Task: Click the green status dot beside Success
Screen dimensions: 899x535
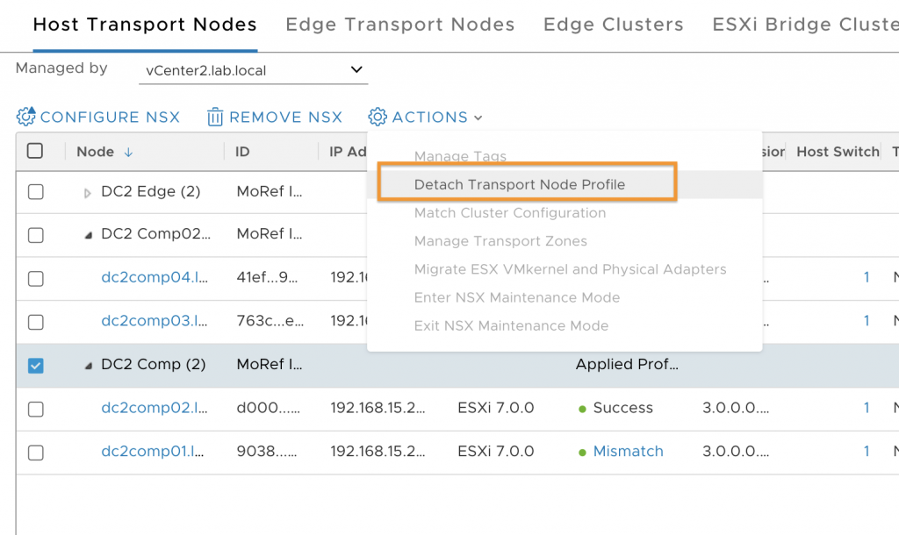Action: pyautogui.click(x=582, y=409)
